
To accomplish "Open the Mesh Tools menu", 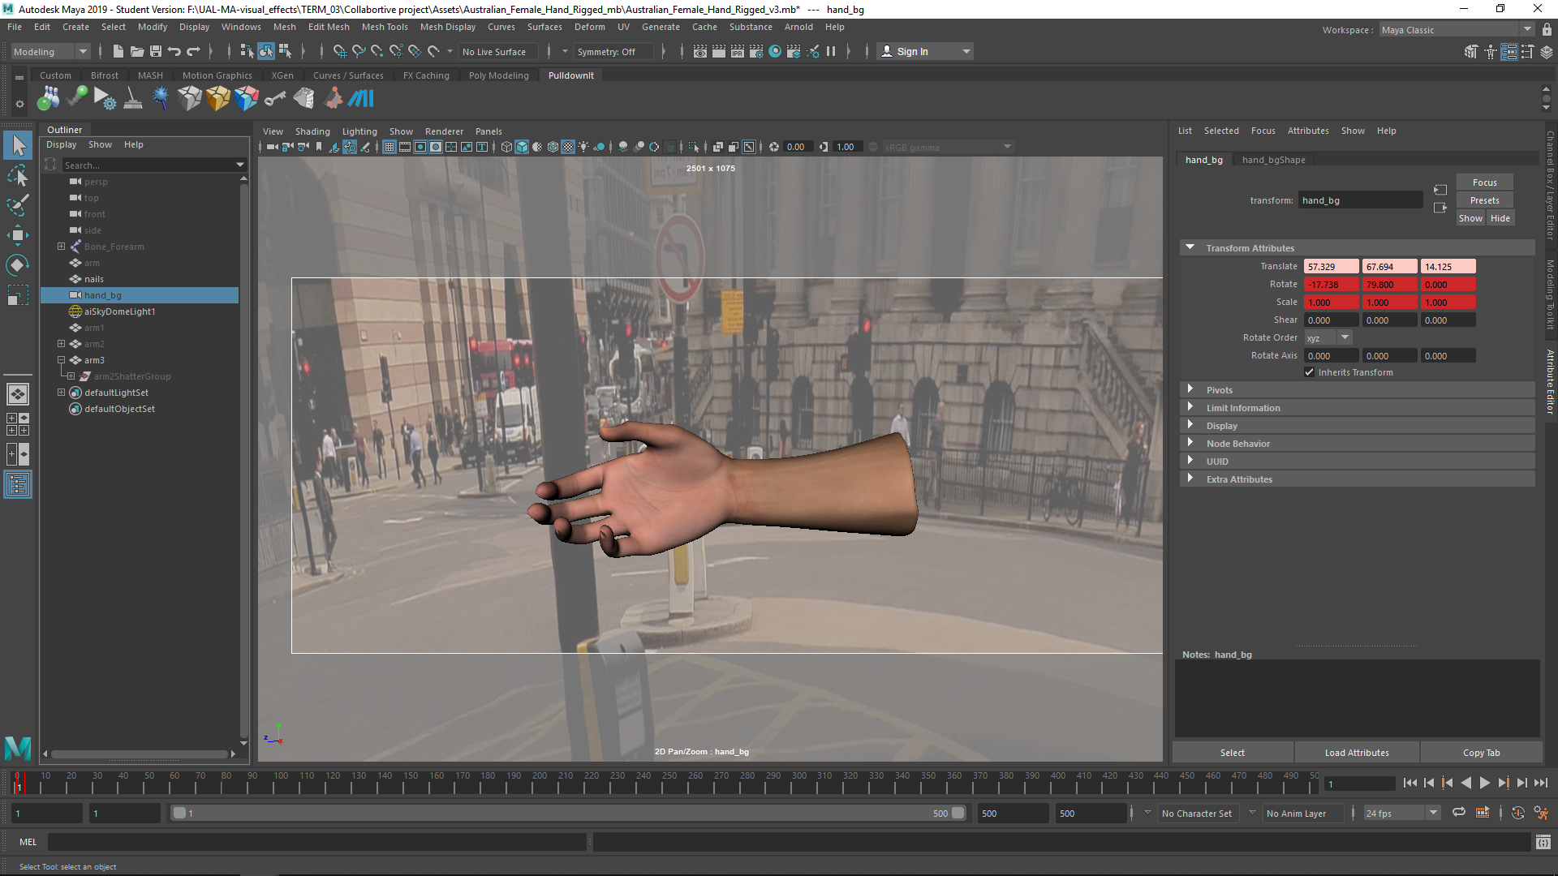I will (x=384, y=27).
